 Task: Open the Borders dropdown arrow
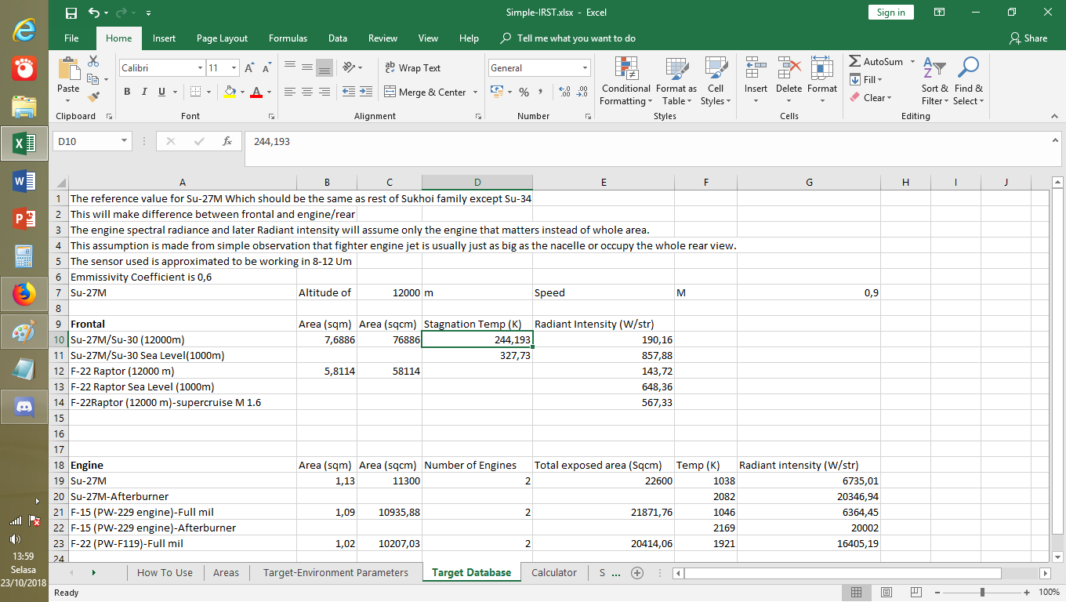(208, 92)
